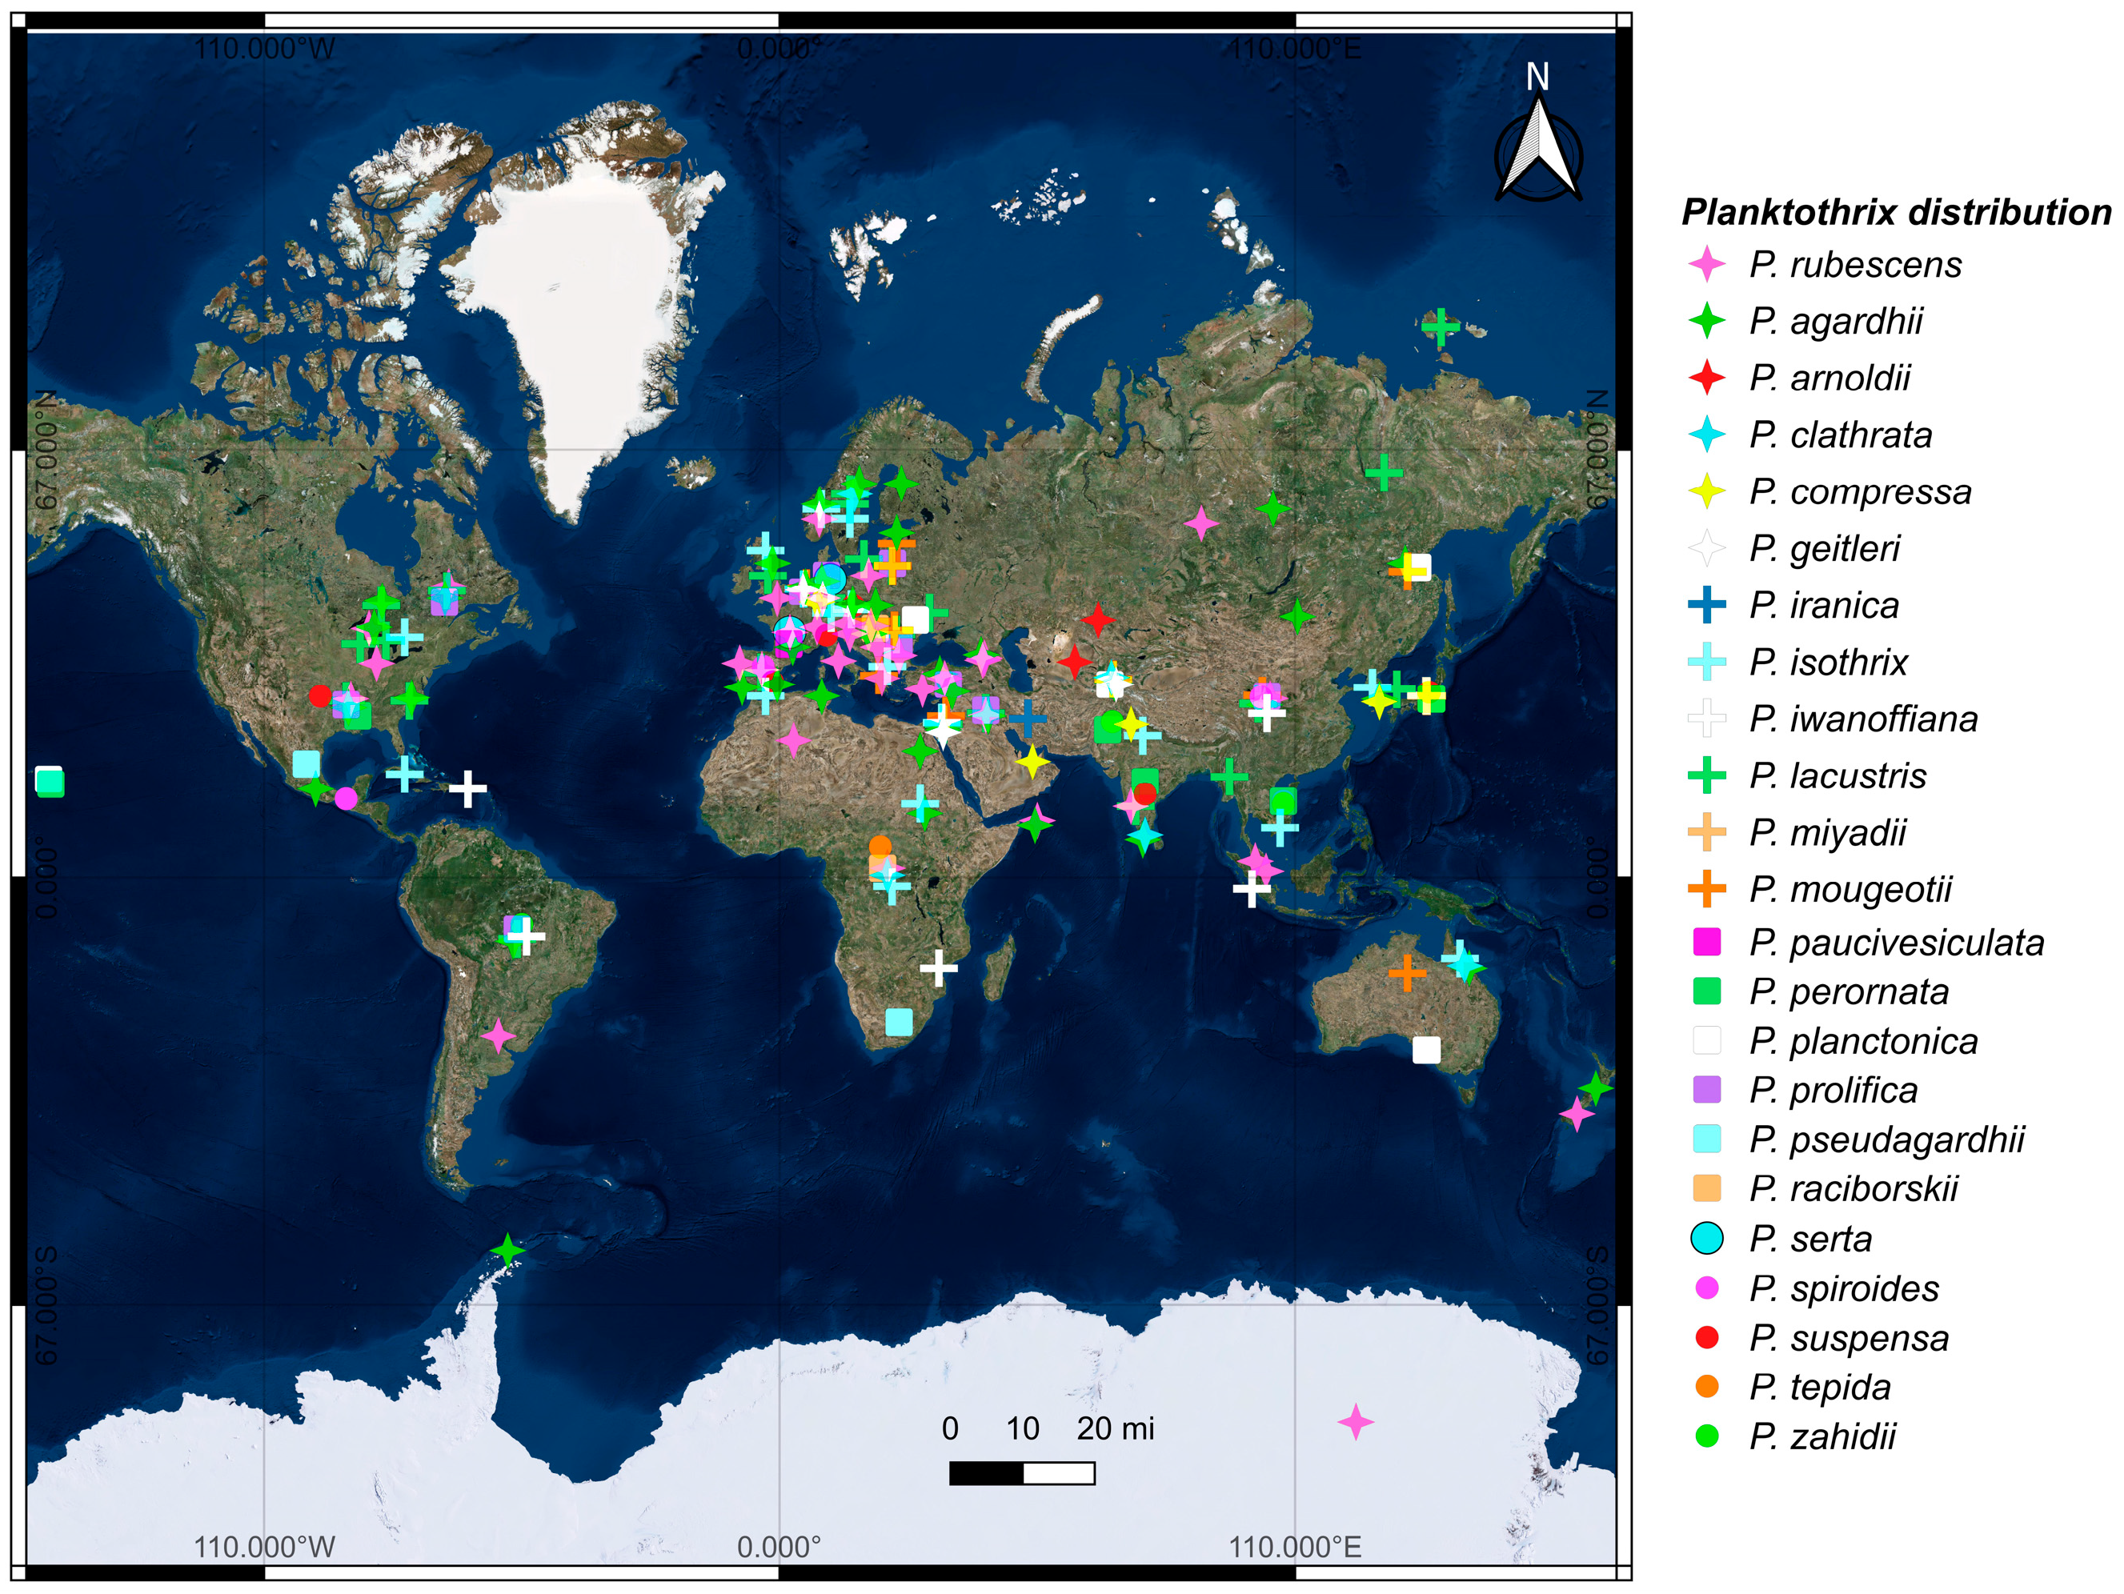2124x1594 pixels.
Task: Click the north arrow compass symbol
Action: point(1538,133)
